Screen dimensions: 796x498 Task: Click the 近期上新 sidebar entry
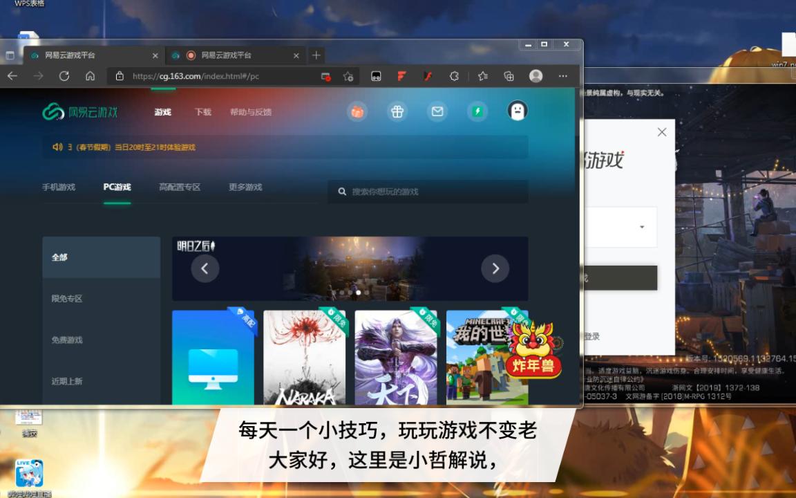tap(68, 381)
